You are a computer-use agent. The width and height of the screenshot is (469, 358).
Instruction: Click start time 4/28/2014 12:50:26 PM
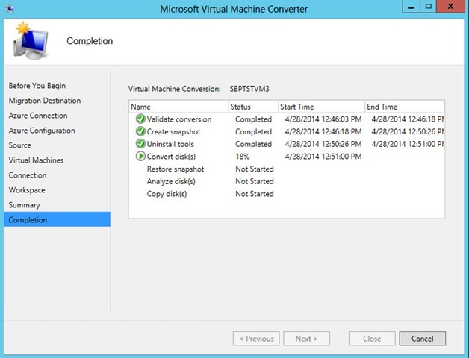click(323, 144)
